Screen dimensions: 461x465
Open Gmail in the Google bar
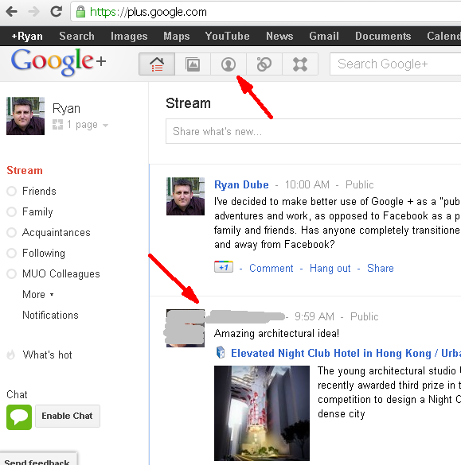coord(324,37)
